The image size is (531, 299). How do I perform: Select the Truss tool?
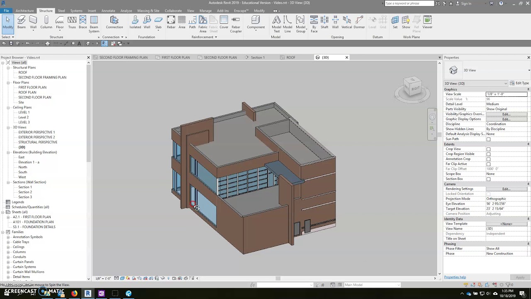click(72, 22)
